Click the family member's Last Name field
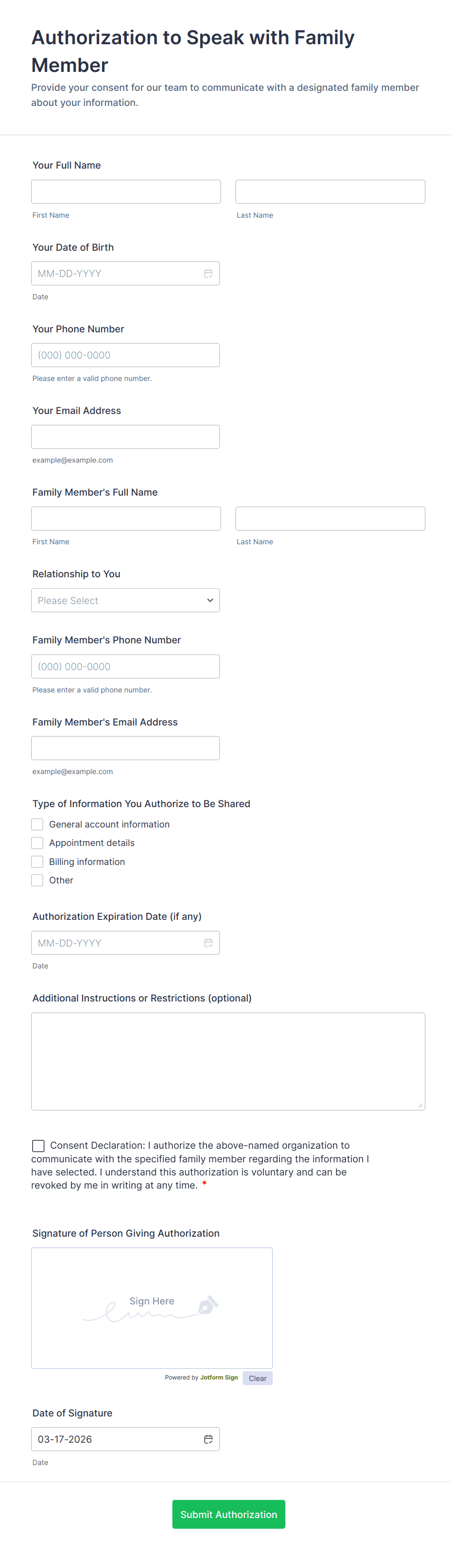Image resolution: width=452 pixels, height=1553 pixels. point(330,518)
